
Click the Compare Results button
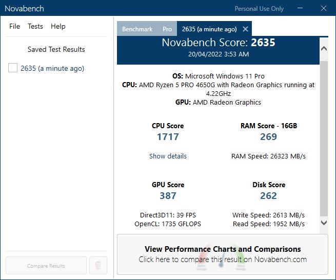[46, 266]
